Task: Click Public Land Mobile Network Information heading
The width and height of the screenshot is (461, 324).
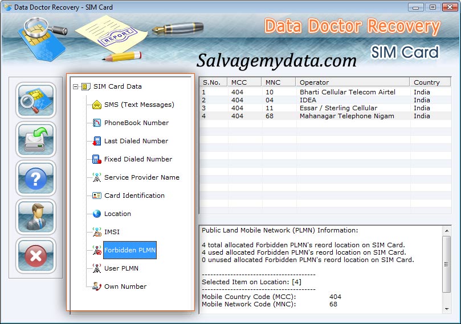Action: point(280,230)
